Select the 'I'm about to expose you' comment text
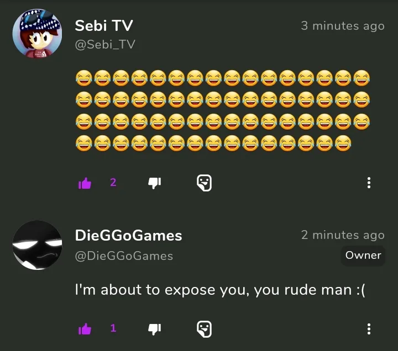The image size is (398, 351). coord(220,290)
